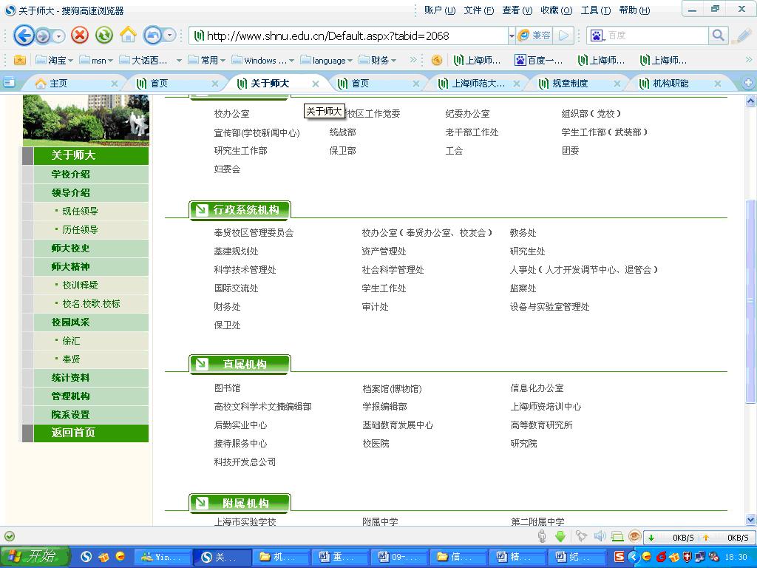
Task: Click the eye icon in status bar
Action: (x=634, y=537)
